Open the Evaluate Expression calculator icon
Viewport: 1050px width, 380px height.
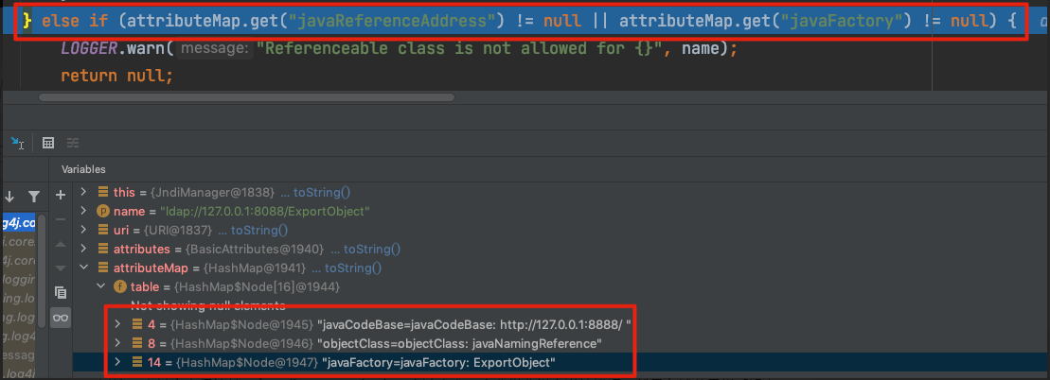point(48,143)
